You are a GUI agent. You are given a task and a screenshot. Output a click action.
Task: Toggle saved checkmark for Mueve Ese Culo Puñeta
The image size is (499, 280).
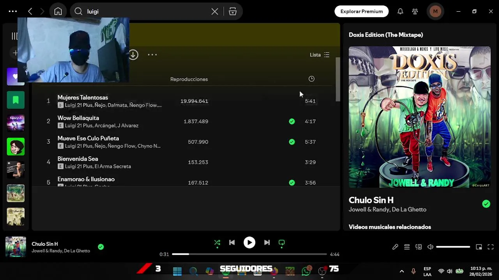pyautogui.click(x=292, y=142)
